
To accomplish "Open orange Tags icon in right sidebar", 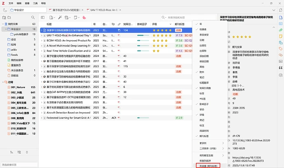I will (x=281, y=49).
